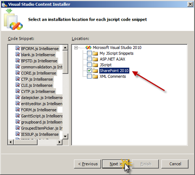Click the CORE.js Intellisense snippet icon
195x175 pixels.
17,73
